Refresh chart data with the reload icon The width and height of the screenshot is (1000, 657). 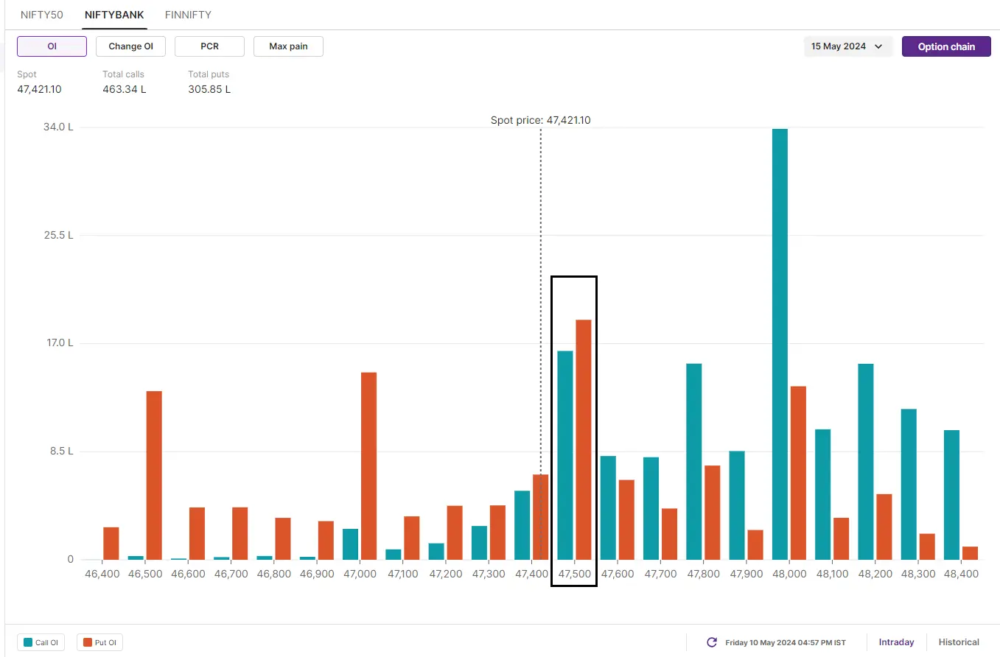click(712, 642)
